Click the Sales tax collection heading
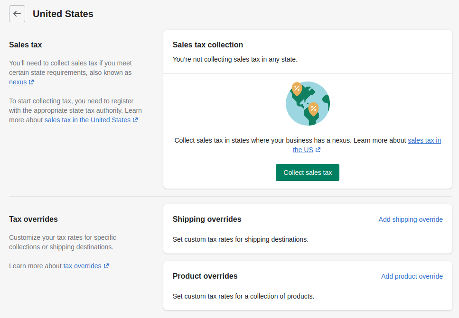Viewport: 459px width, 318px height. 208,45
